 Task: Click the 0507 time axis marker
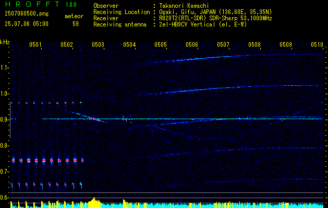pos(223,44)
